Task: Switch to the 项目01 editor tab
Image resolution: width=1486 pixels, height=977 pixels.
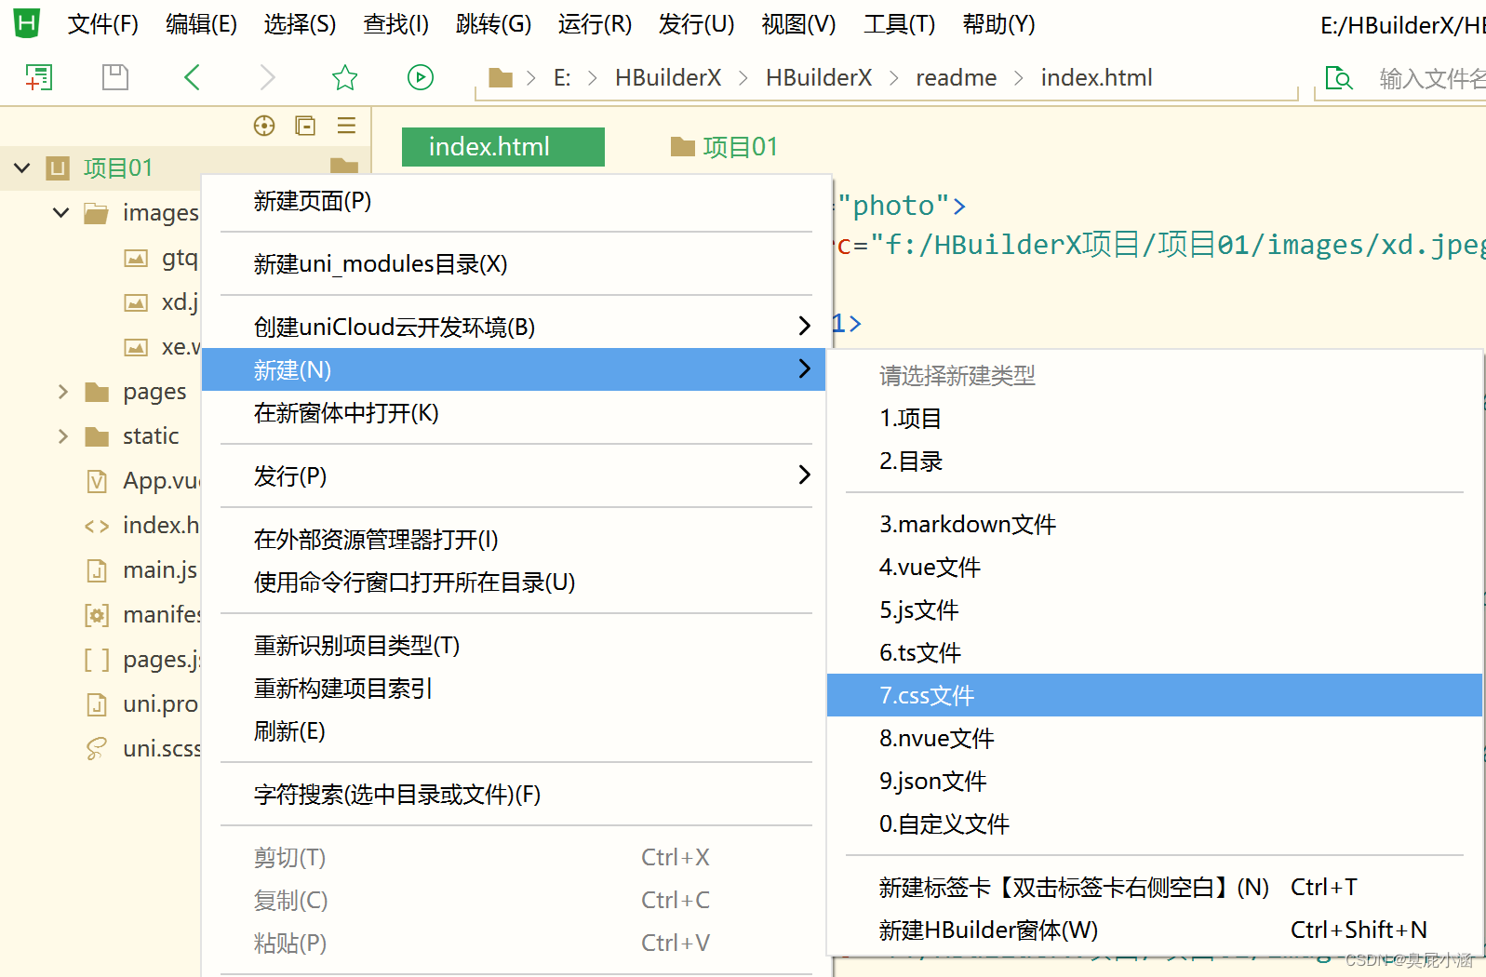Action: tap(724, 147)
